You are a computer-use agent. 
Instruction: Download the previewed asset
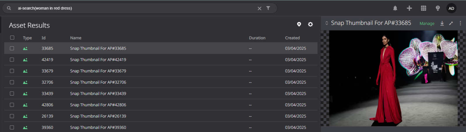coord(442,23)
